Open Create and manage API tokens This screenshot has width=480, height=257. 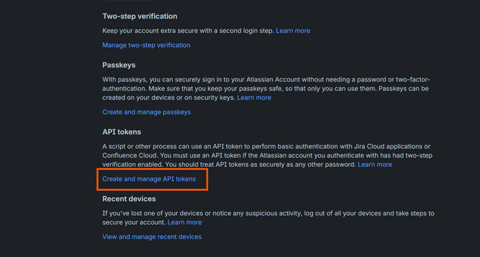click(149, 180)
